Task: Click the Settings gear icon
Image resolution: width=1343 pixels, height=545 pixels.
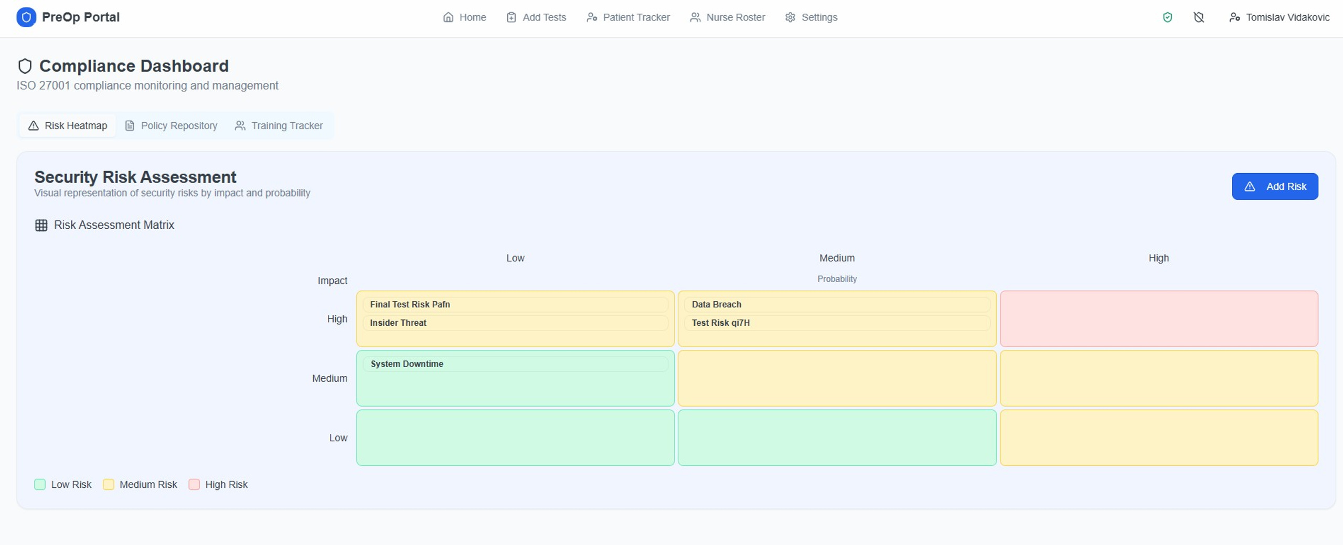Action: pyautogui.click(x=790, y=17)
